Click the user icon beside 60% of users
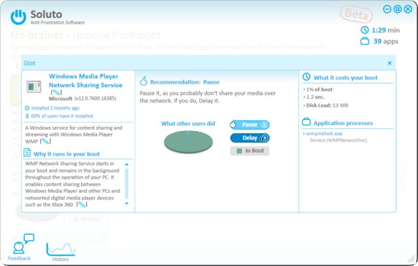 click(27, 116)
